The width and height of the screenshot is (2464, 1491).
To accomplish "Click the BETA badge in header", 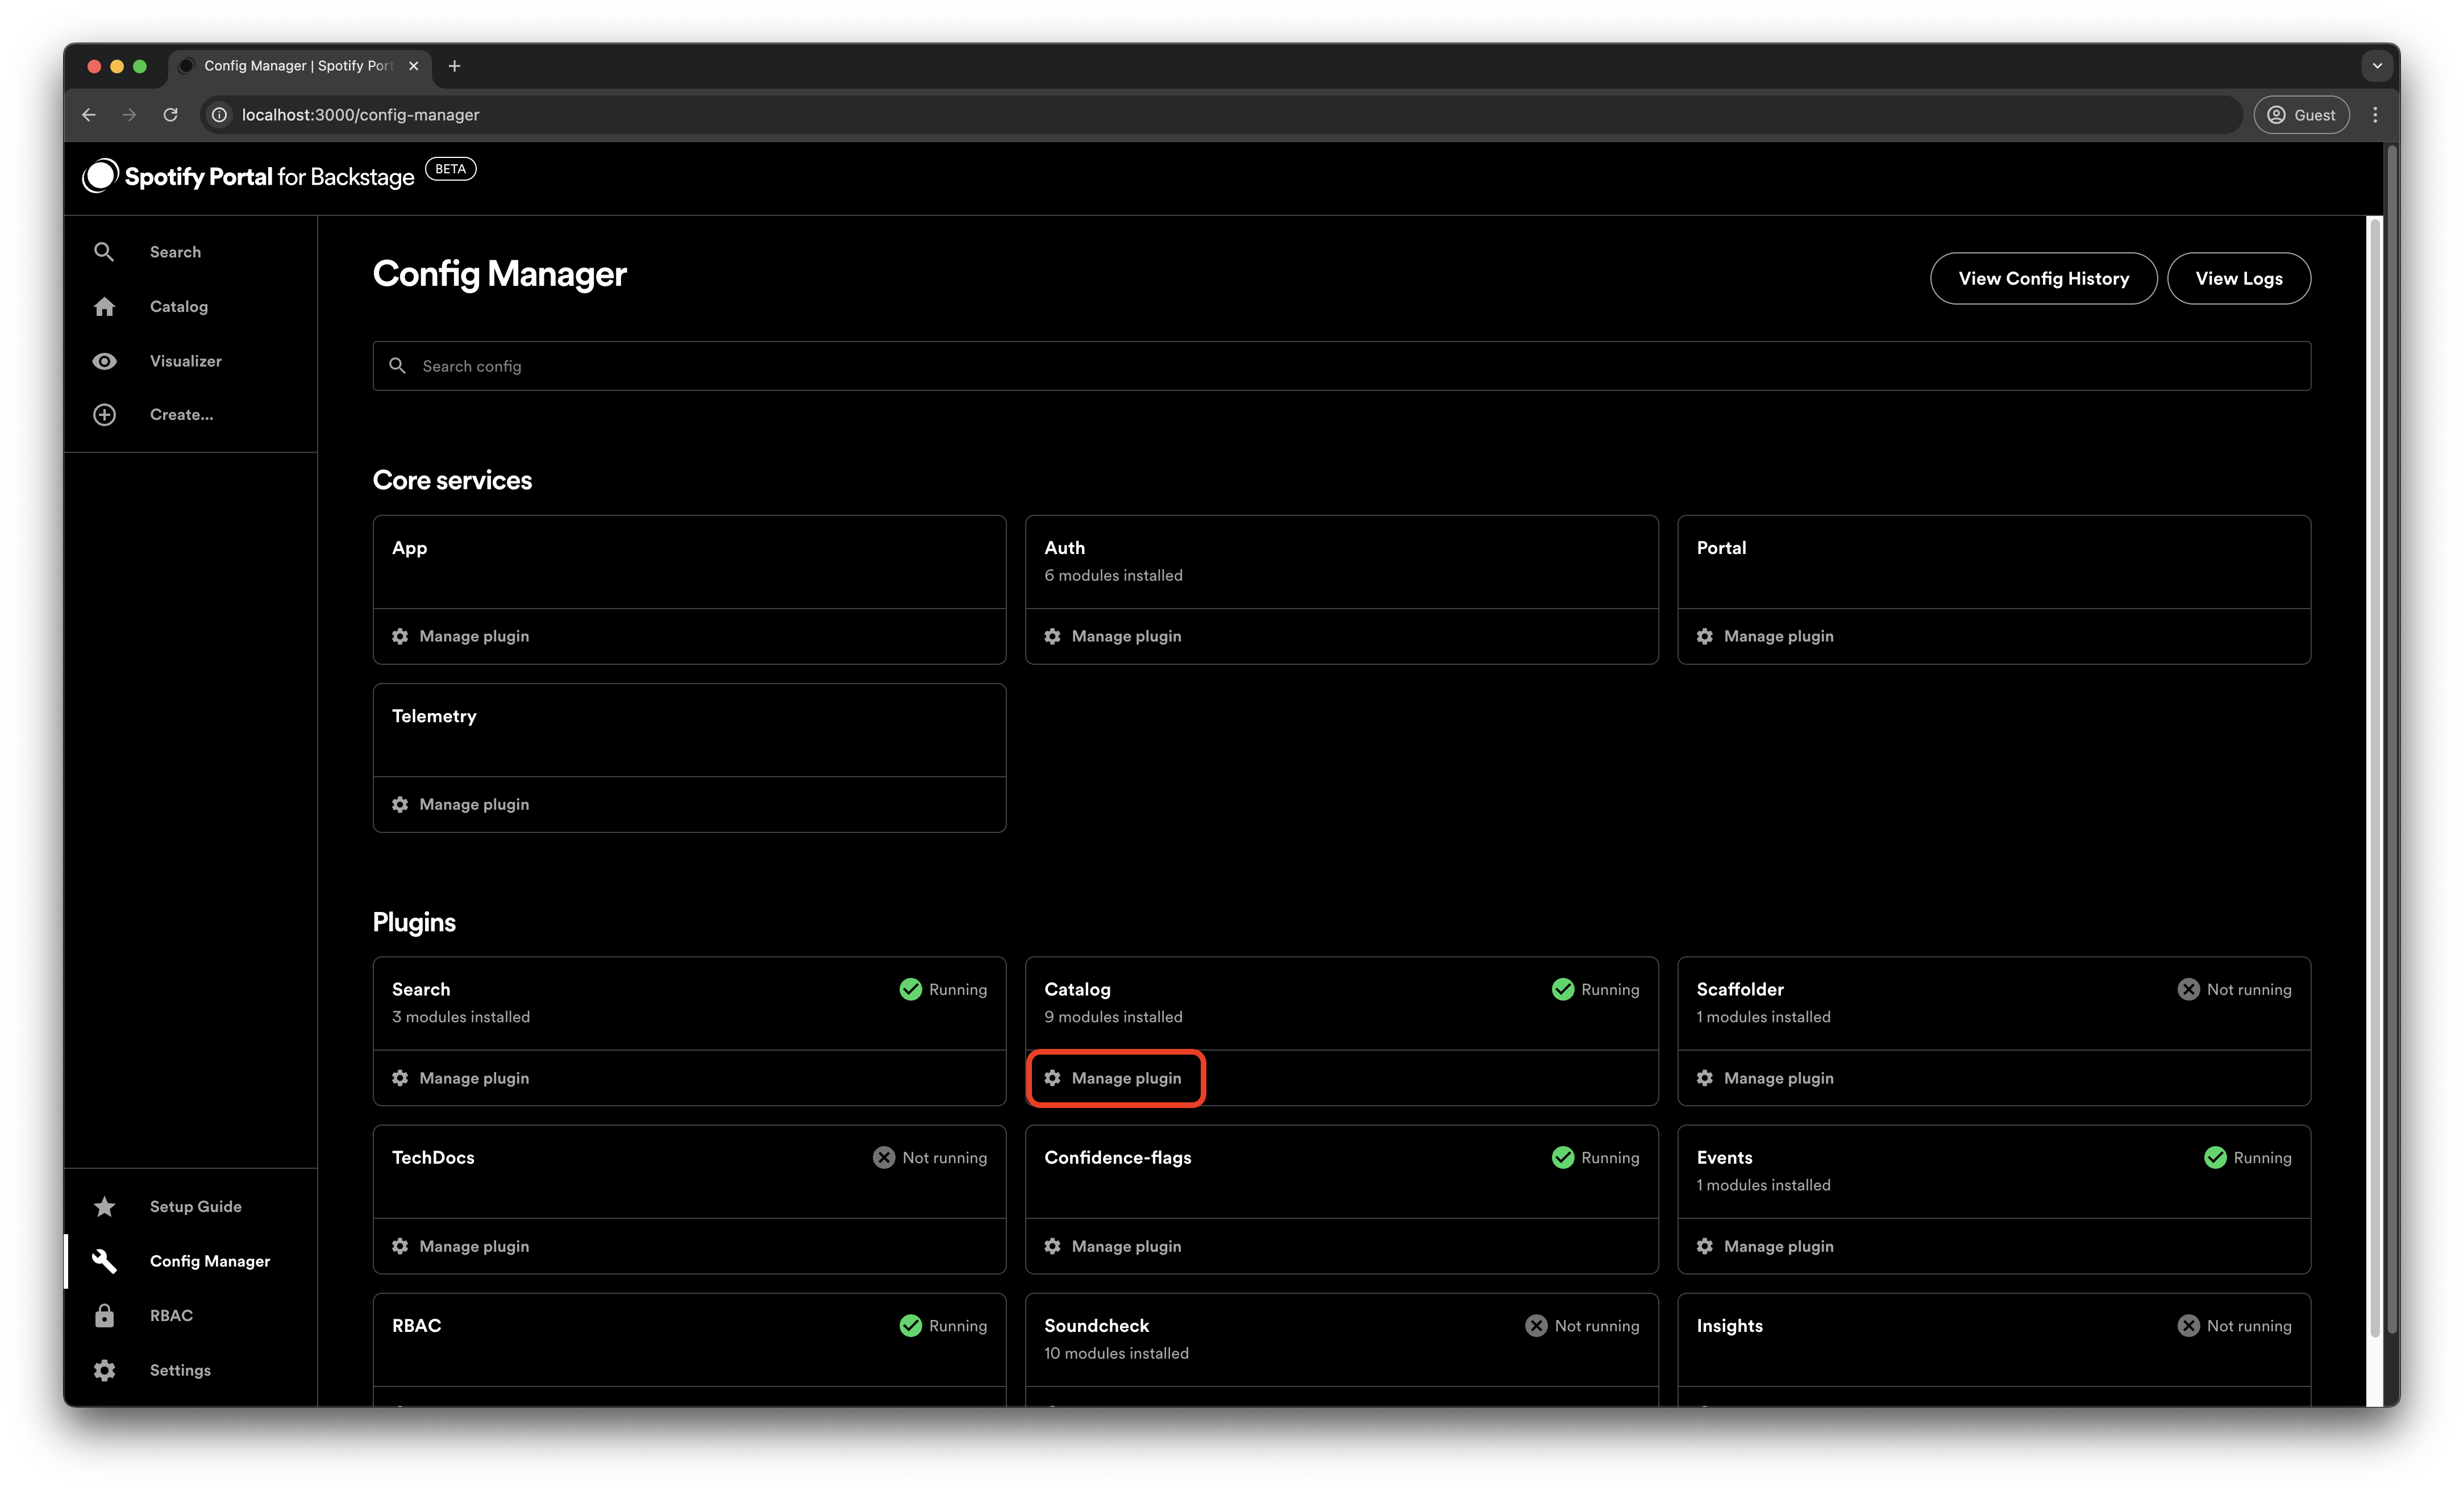I will tap(450, 169).
